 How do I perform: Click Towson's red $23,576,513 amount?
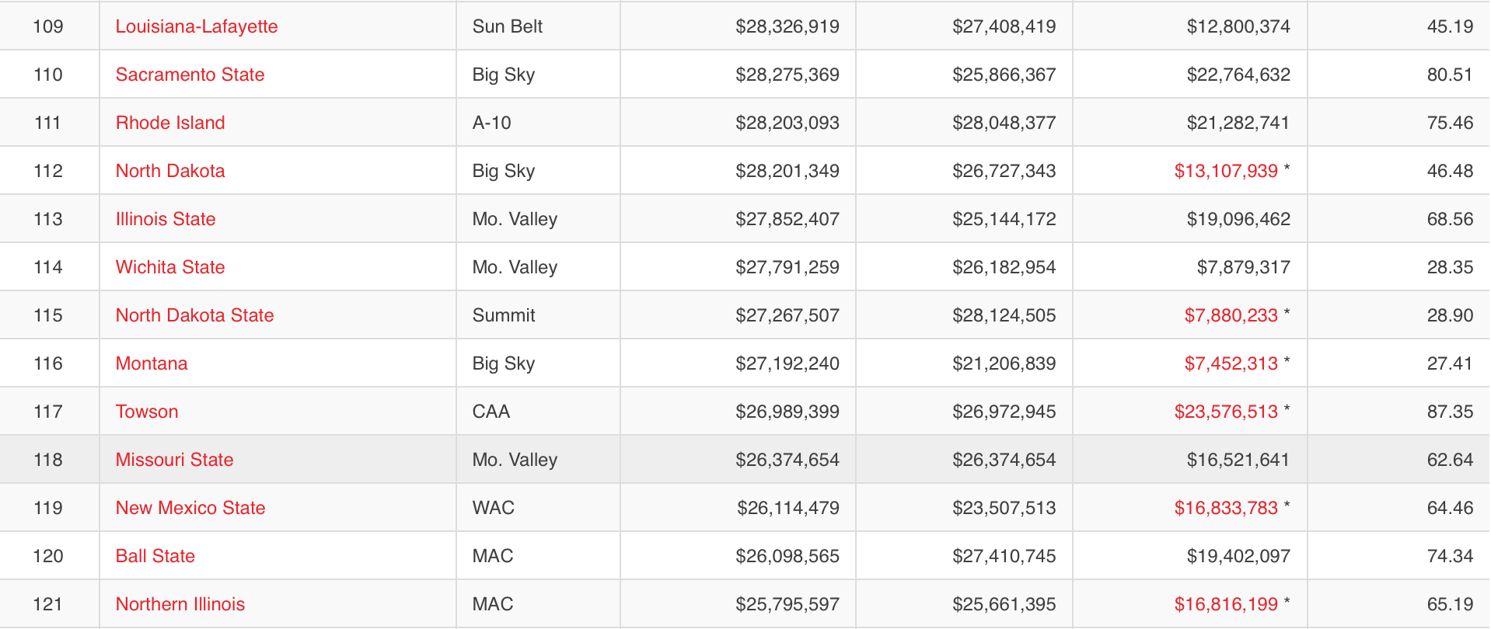(x=1226, y=412)
